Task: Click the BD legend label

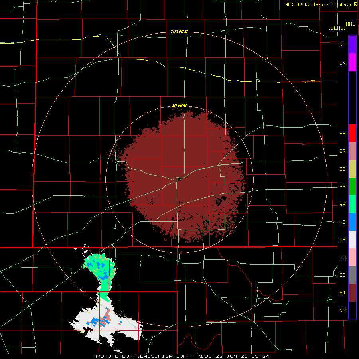Action: tap(342, 169)
